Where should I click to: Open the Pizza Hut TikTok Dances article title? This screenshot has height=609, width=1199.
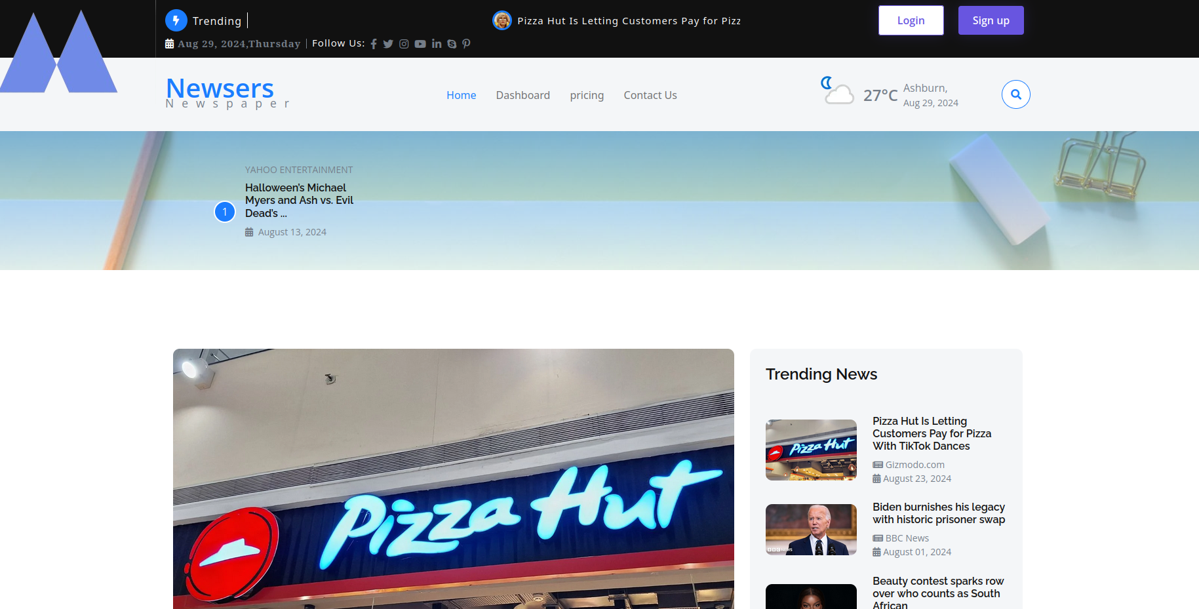pos(932,433)
